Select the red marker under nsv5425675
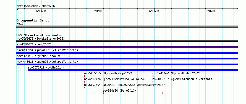Viewport: 246px width, 104px height. 85,76
